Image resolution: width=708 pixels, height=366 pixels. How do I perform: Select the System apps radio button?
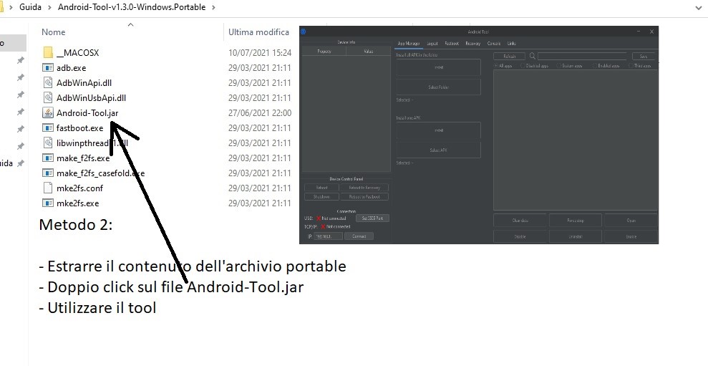pos(559,66)
